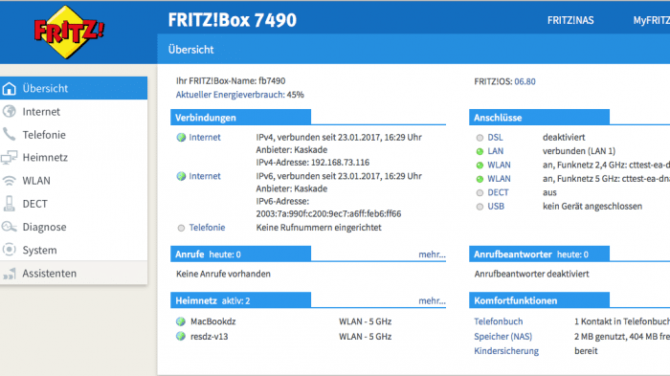The width and height of the screenshot is (670, 376).
Task: Click the resdz-v13 device name
Action: point(210,336)
